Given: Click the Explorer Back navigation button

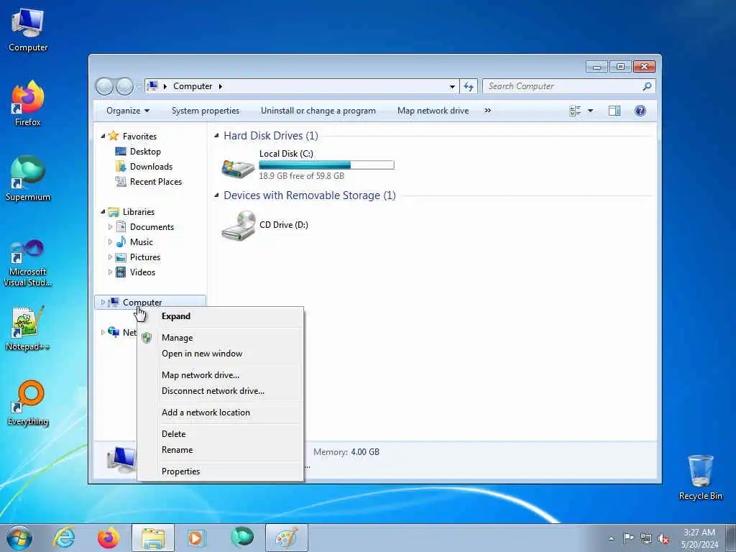Looking at the screenshot, I should (x=105, y=86).
